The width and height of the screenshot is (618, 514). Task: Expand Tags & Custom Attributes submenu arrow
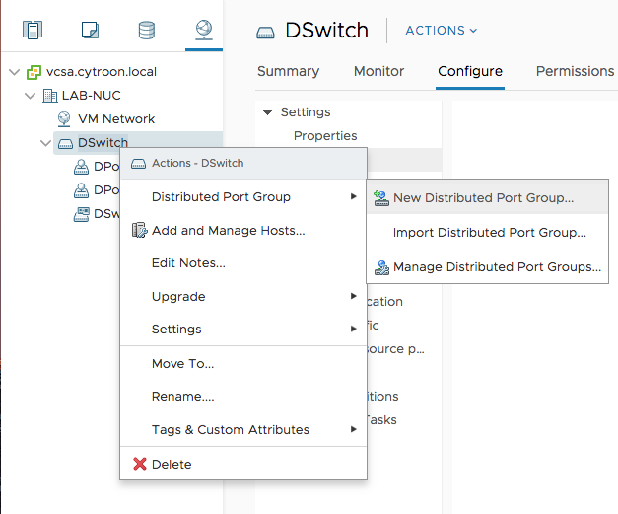pos(354,429)
